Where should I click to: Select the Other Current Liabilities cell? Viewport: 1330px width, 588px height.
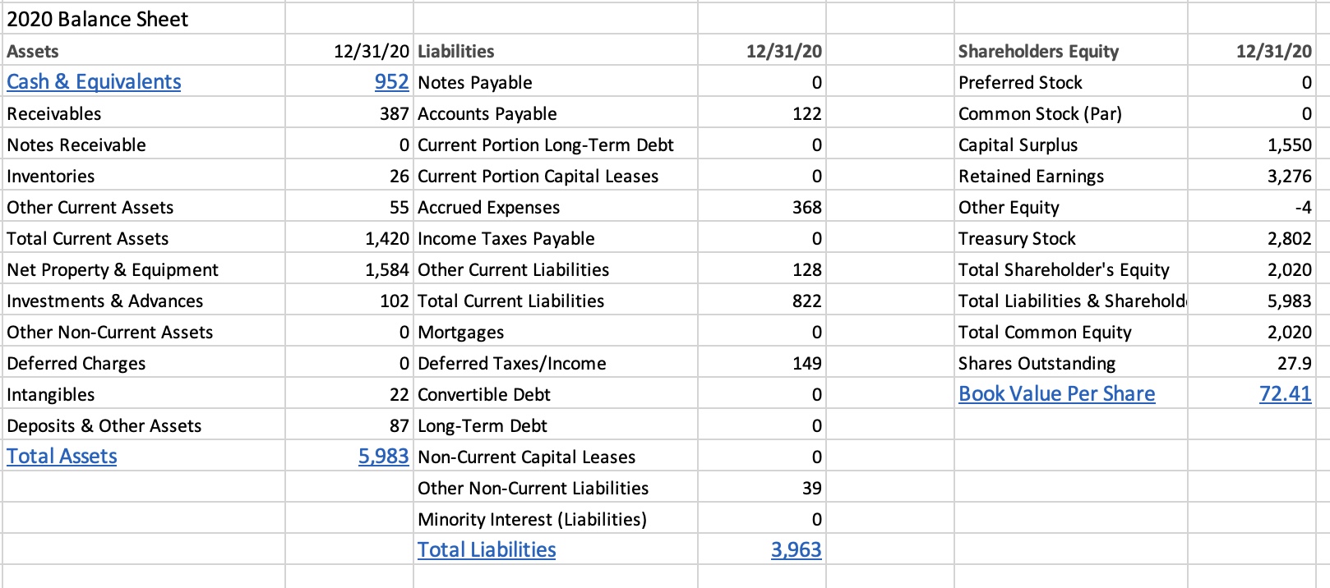coord(556,269)
